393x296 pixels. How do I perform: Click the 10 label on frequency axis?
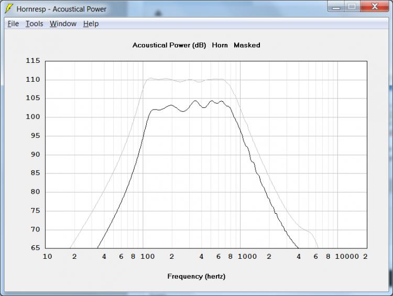(47, 257)
